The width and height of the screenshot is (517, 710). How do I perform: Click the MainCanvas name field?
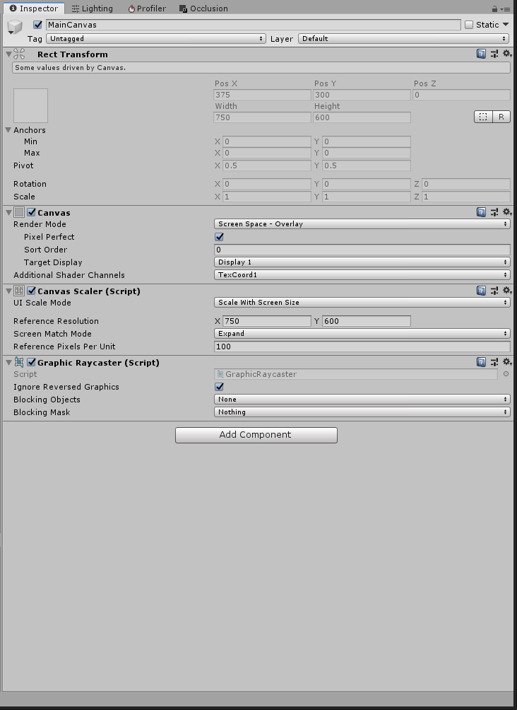[x=254, y=25]
